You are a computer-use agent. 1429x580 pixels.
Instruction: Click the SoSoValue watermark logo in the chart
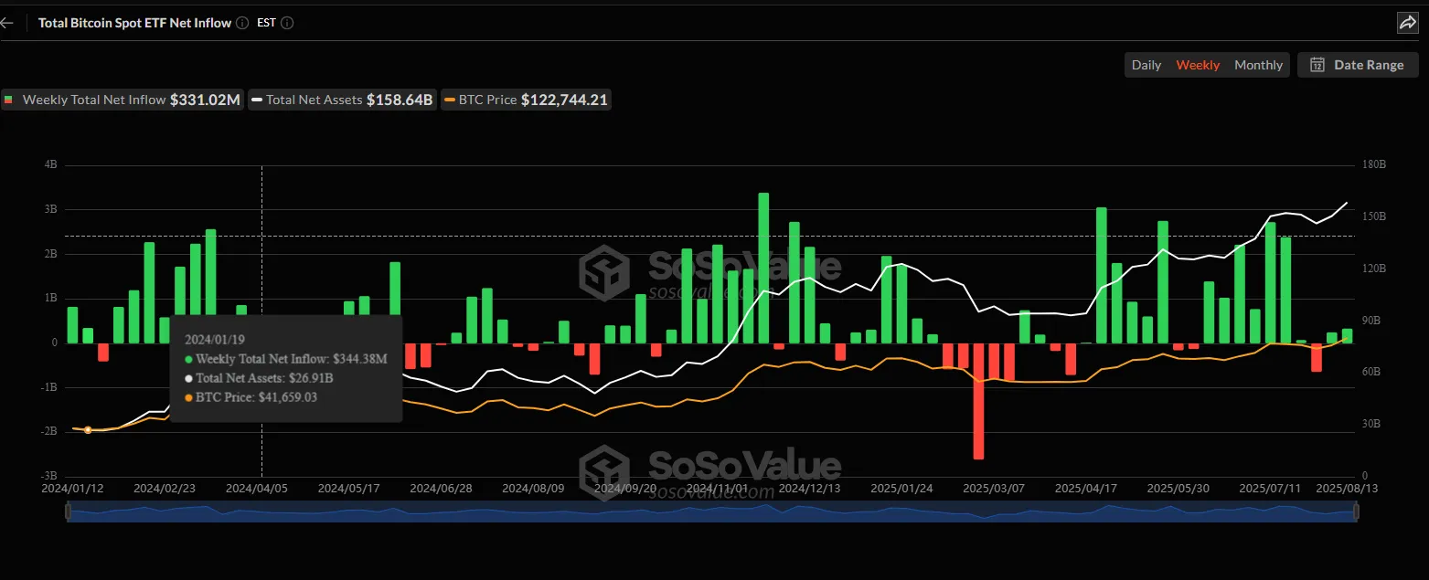coord(604,273)
